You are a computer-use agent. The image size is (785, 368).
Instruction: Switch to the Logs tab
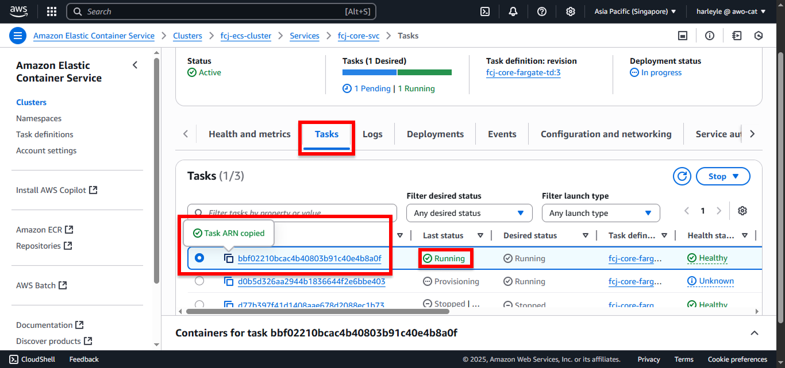coord(372,134)
